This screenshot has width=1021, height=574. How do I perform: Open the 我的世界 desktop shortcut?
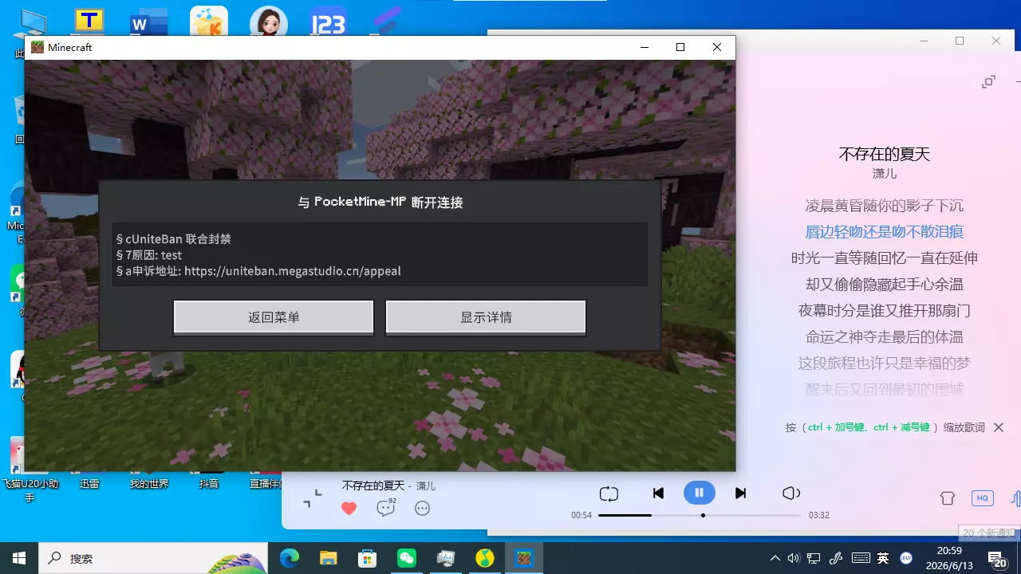149,483
